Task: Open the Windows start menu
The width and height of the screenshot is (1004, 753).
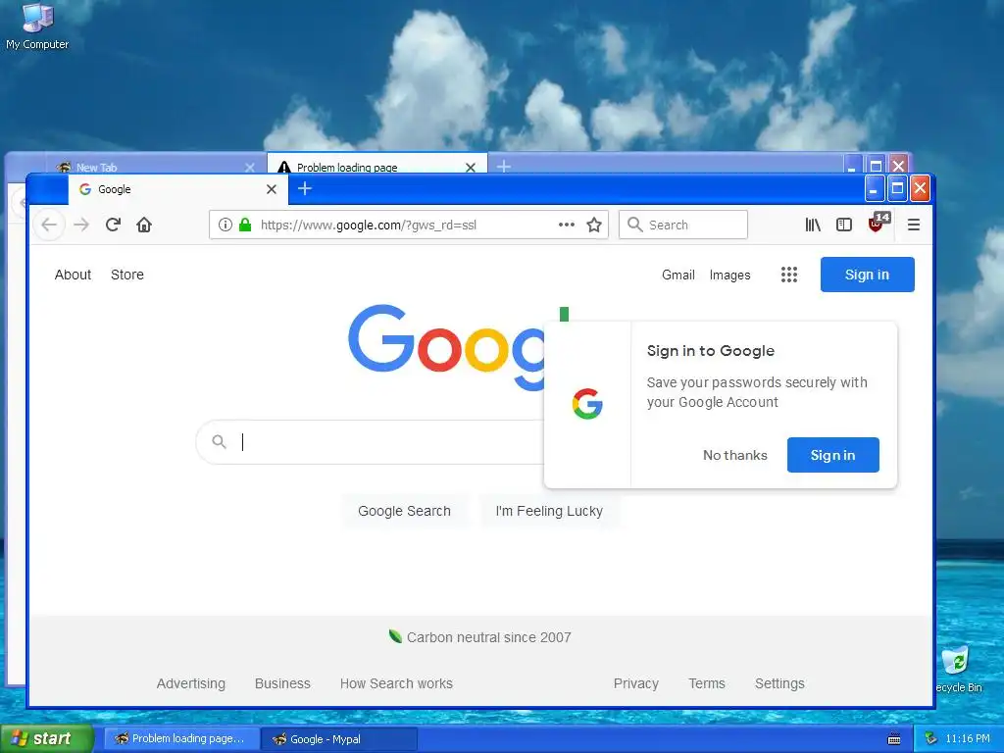Action: pyautogui.click(x=46, y=739)
